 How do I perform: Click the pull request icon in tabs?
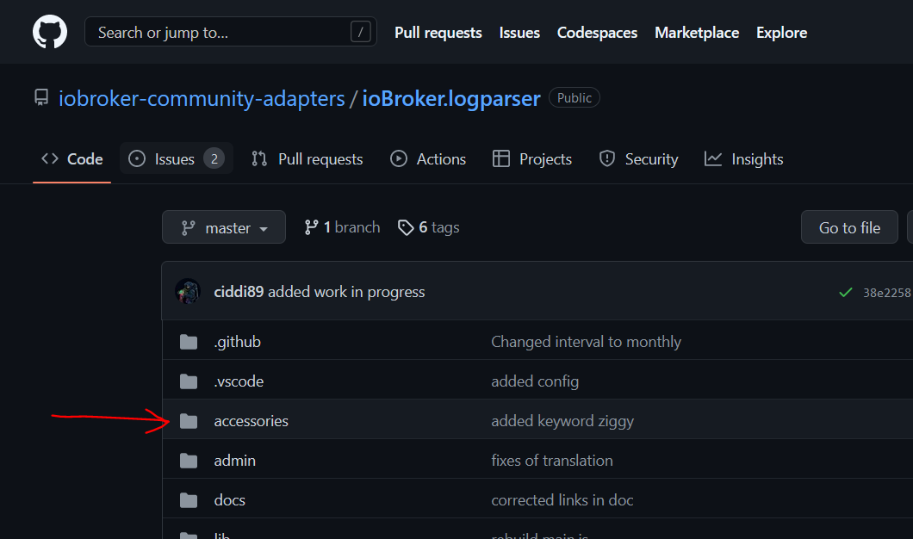(259, 158)
